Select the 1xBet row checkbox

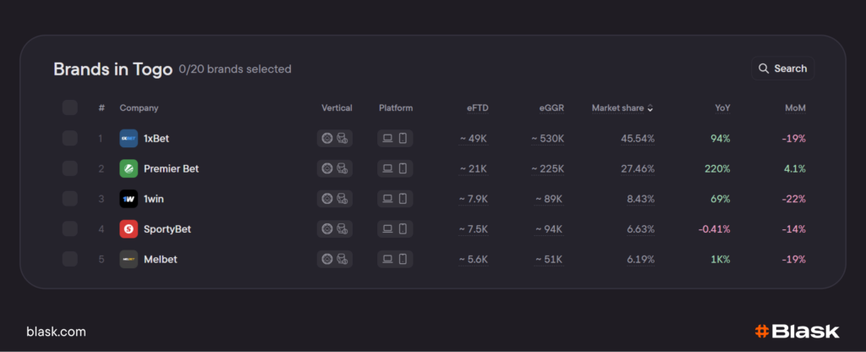[70, 138]
